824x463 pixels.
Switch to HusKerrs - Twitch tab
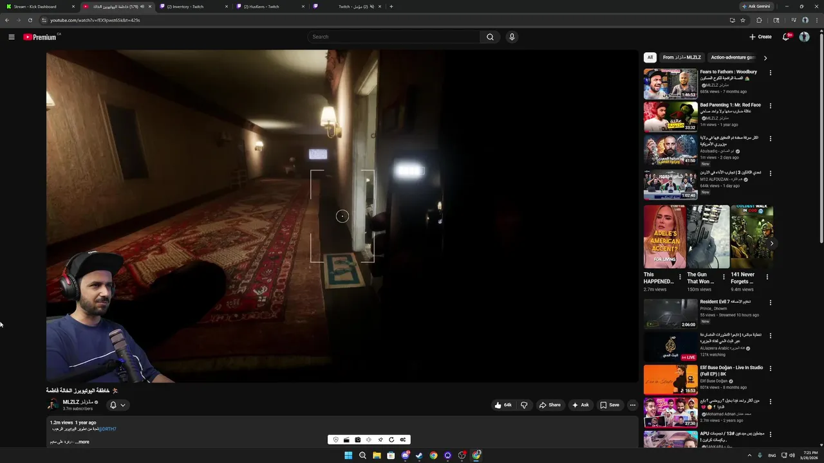click(x=269, y=6)
